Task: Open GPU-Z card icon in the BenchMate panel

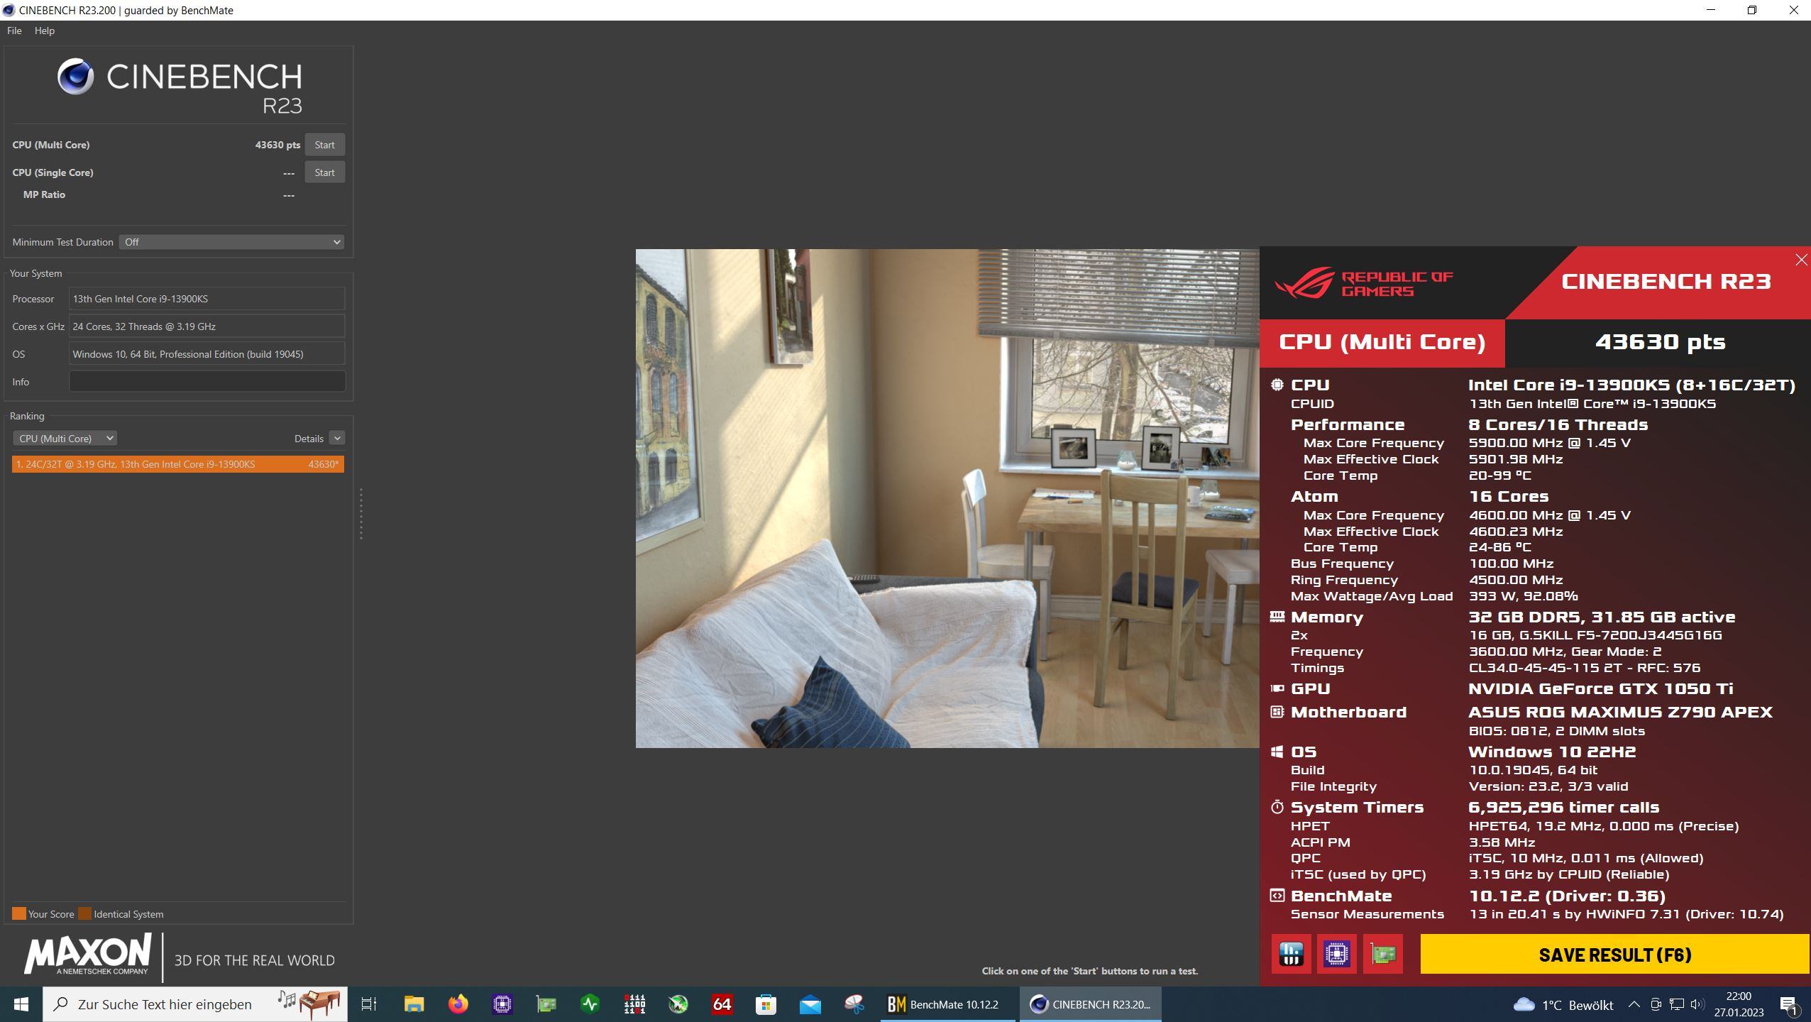Action: [x=1383, y=954]
